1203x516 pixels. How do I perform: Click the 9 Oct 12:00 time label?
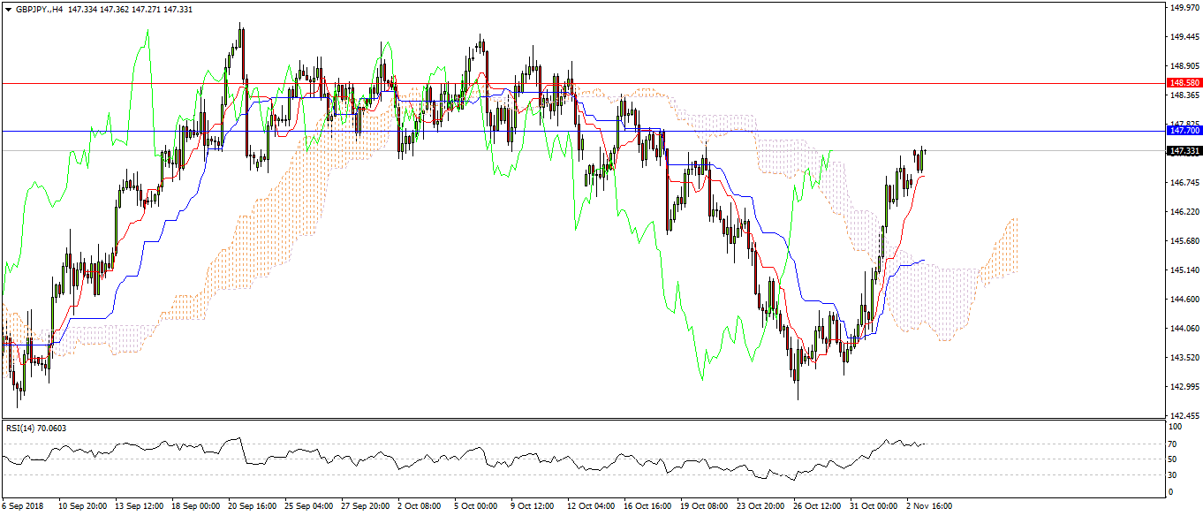[533, 507]
